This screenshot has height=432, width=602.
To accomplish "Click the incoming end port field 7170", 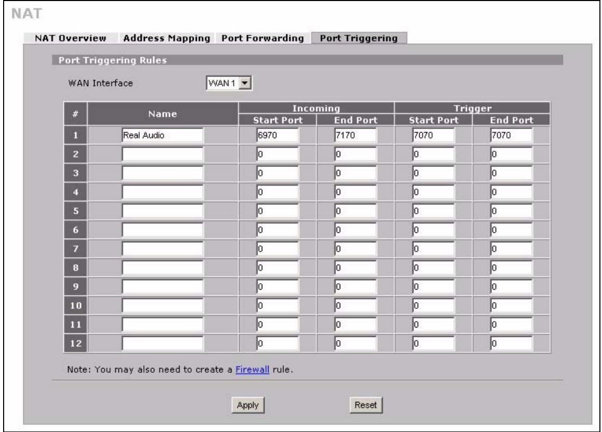I will (x=355, y=135).
